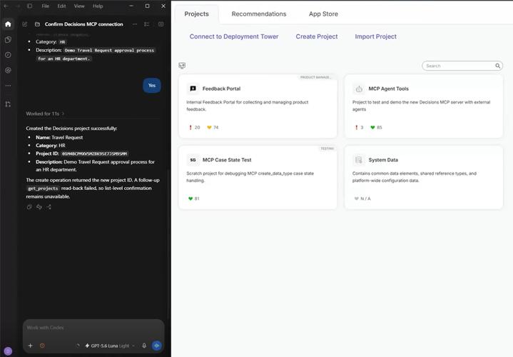Open the chat header three-dot options

[x=135, y=24]
